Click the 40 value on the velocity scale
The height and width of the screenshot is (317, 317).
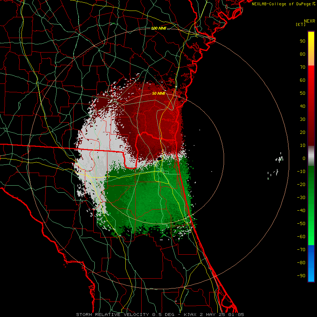click(x=303, y=106)
